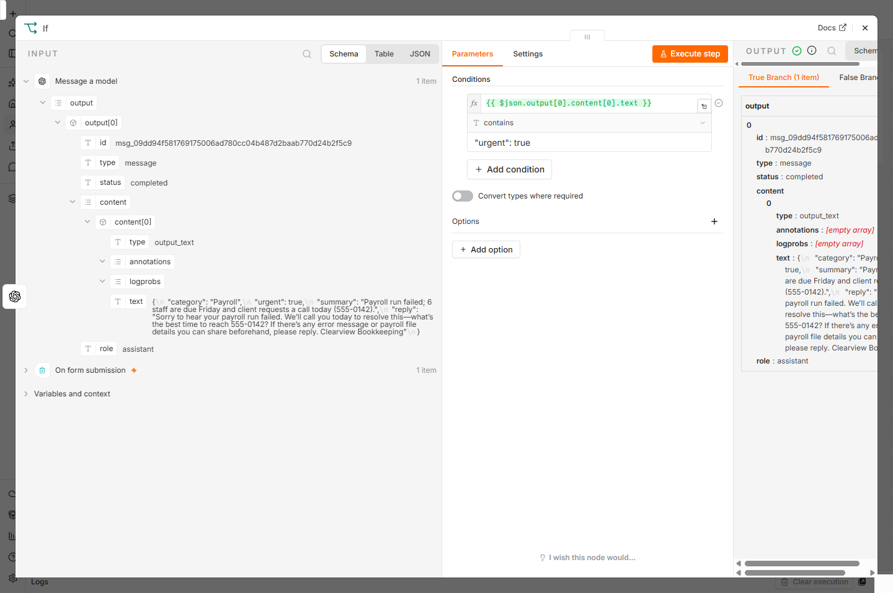Click the Execute step button
Viewport: 893px width, 593px height.
pyautogui.click(x=690, y=54)
